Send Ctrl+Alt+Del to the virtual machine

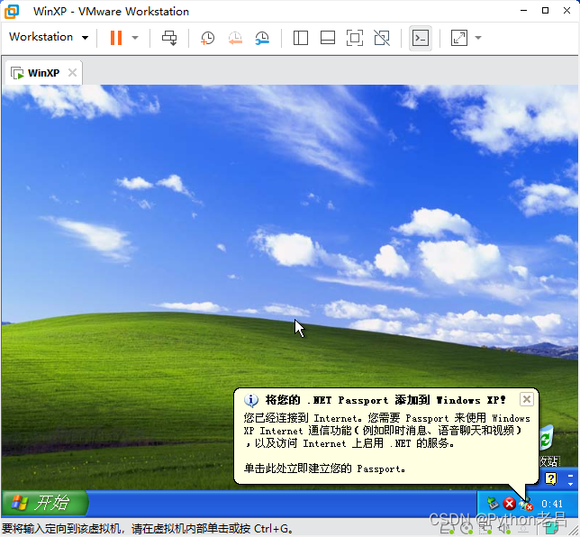[169, 38]
